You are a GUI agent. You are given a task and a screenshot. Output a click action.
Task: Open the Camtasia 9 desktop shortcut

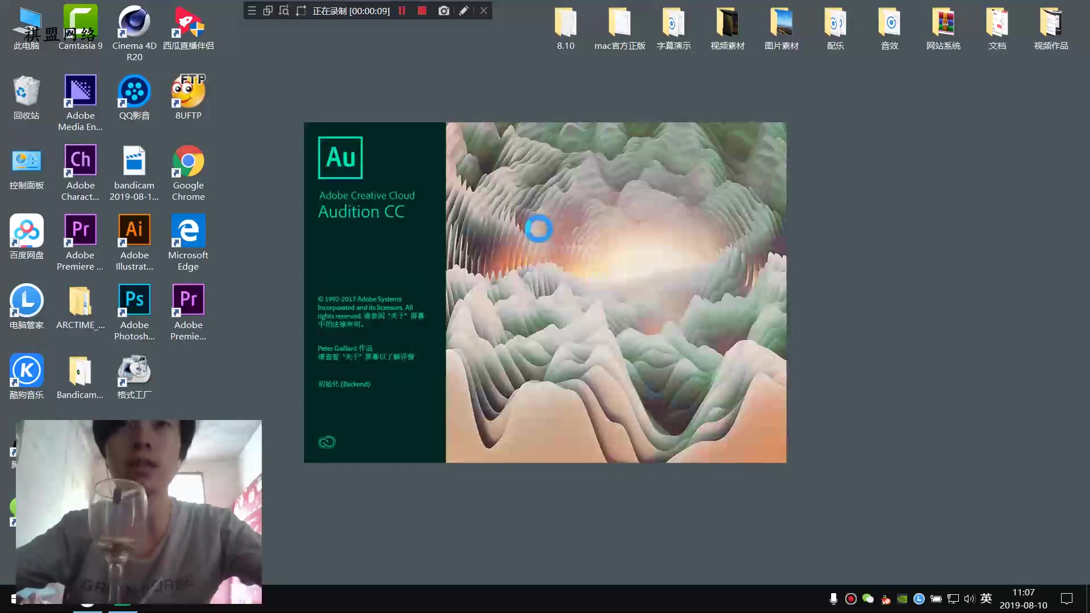point(80,27)
